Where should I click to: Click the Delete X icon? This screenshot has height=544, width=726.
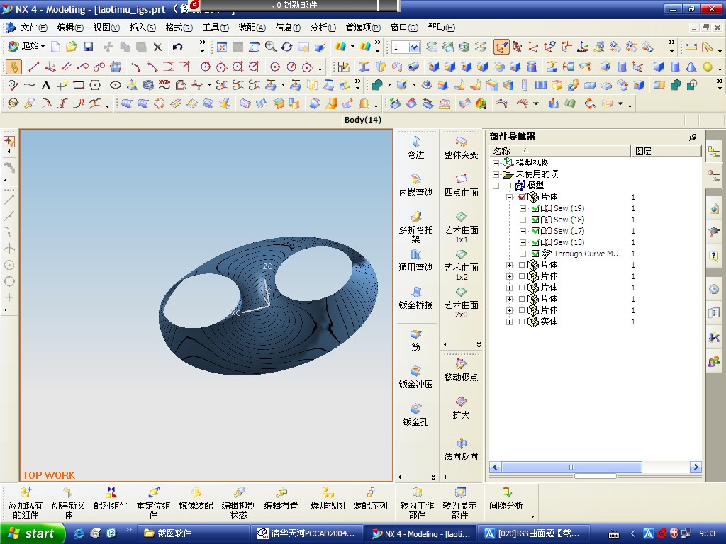coord(158,47)
